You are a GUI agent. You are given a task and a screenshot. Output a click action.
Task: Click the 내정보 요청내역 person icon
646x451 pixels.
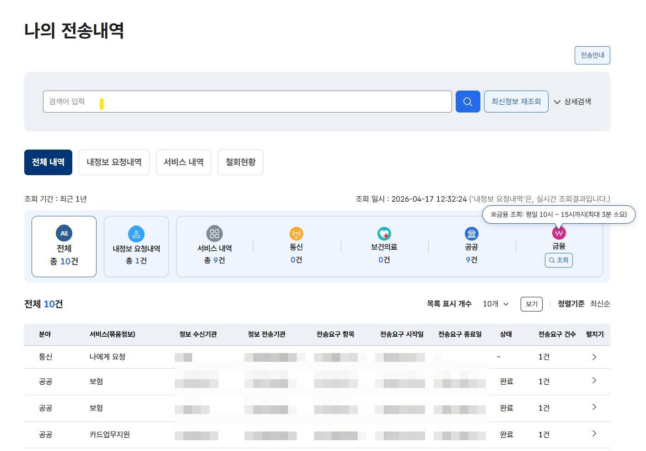(x=136, y=234)
